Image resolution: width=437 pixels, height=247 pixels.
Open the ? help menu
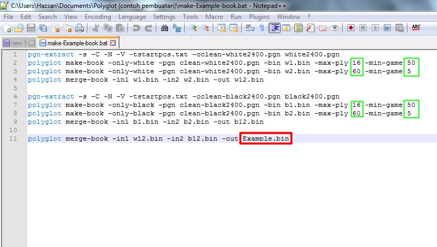tap(309, 17)
